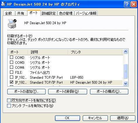Click the ポート column header
Image resolution: width=138 pixels, height=123 pixels.
click(x=18, y=52)
